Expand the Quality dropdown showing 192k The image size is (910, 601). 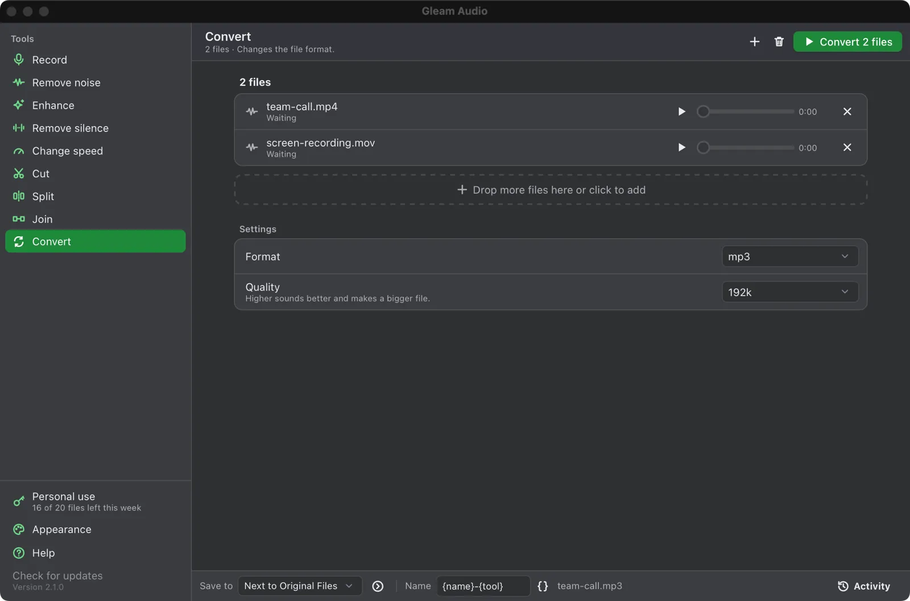pyautogui.click(x=789, y=292)
